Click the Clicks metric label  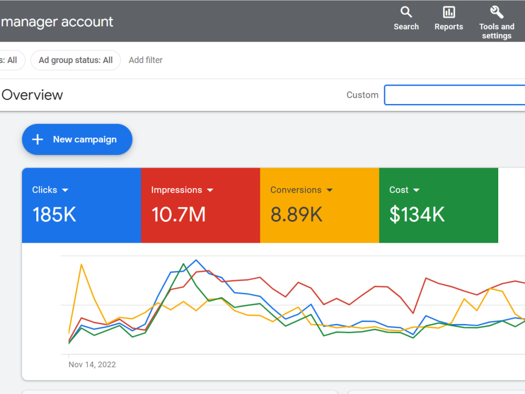[45, 190]
